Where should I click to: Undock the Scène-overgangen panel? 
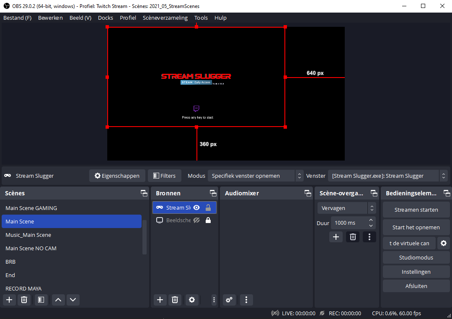pyautogui.click(x=374, y=193)
